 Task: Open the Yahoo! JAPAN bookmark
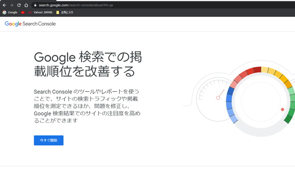[x=40, y=12]
